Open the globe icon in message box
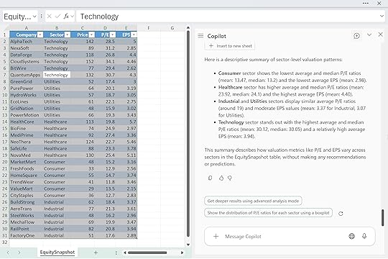This screenshot has width=388, height=259. (x=351, y=236)
